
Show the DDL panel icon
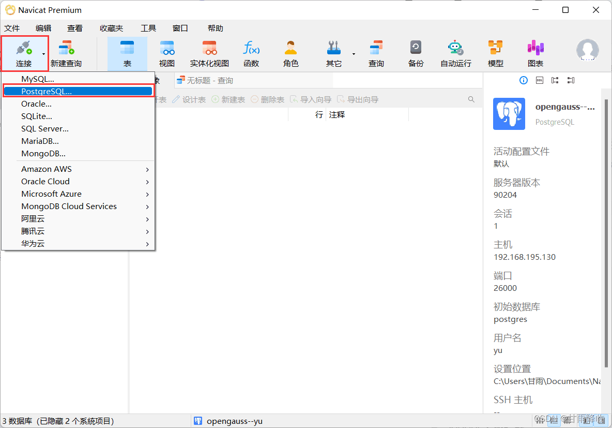tap(540, 80)
